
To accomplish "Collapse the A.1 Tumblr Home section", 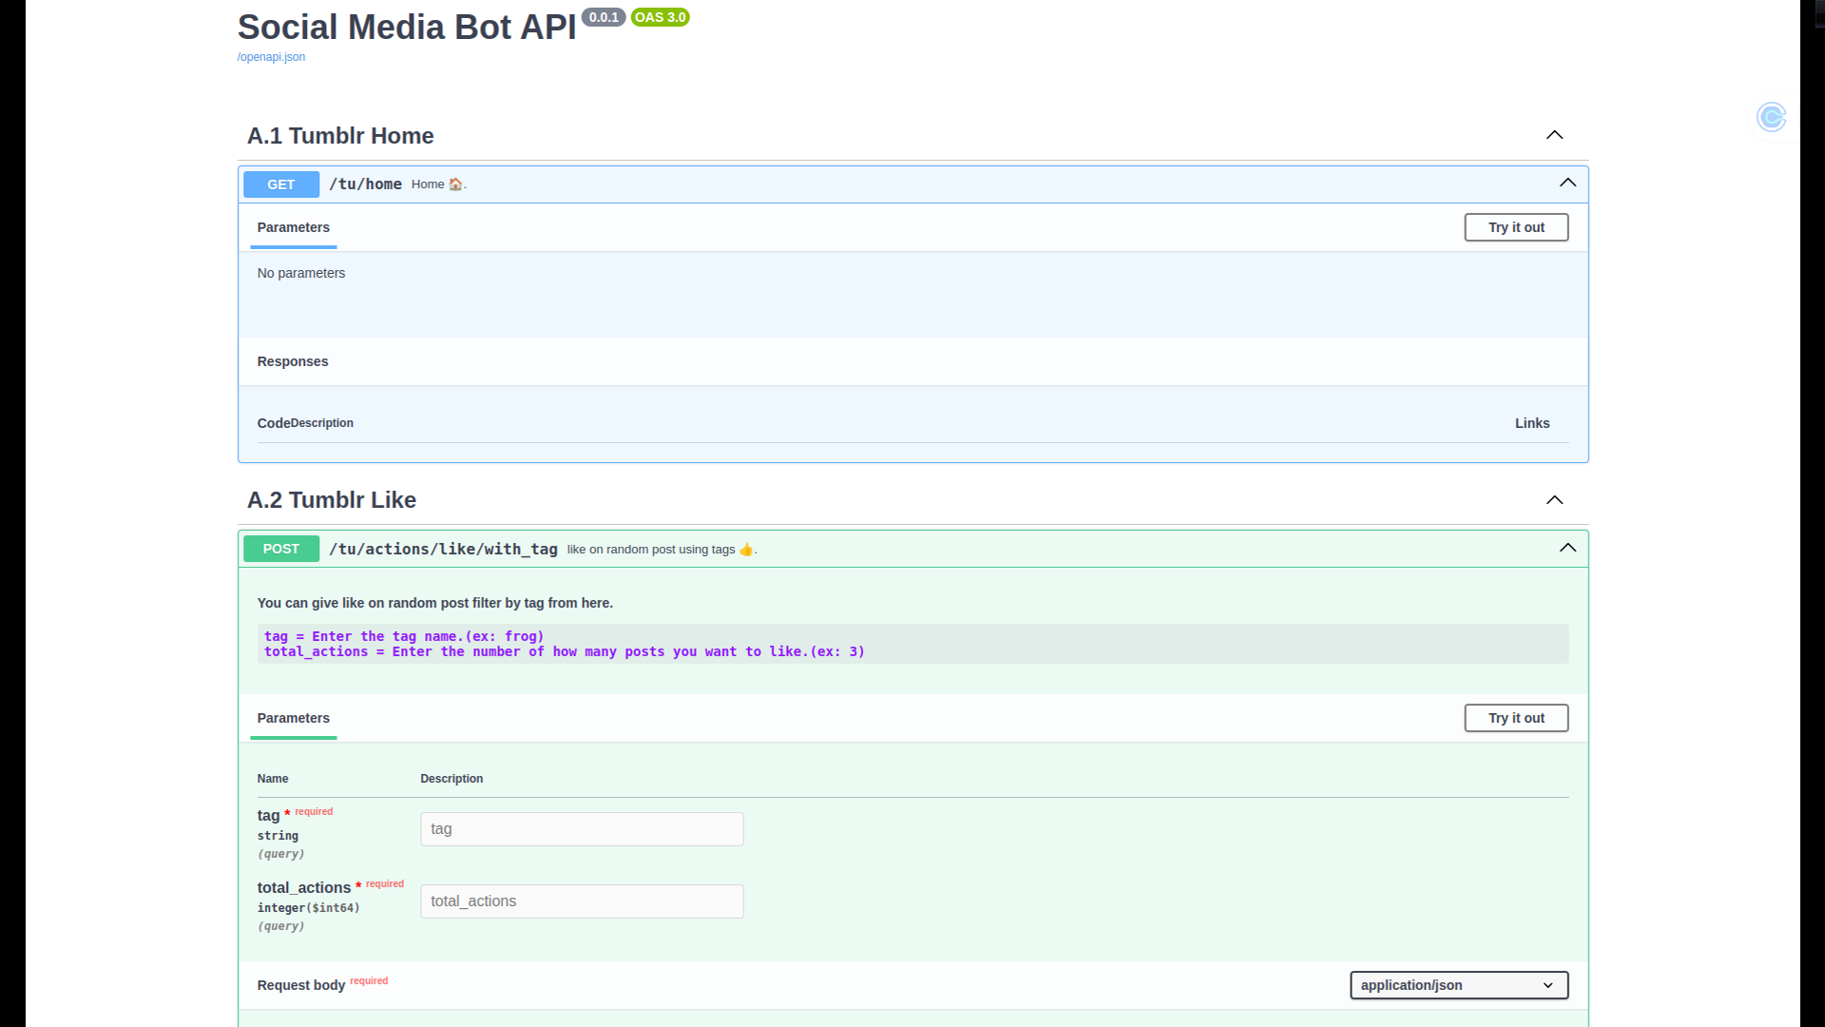I will click(x=1554, y=135).
